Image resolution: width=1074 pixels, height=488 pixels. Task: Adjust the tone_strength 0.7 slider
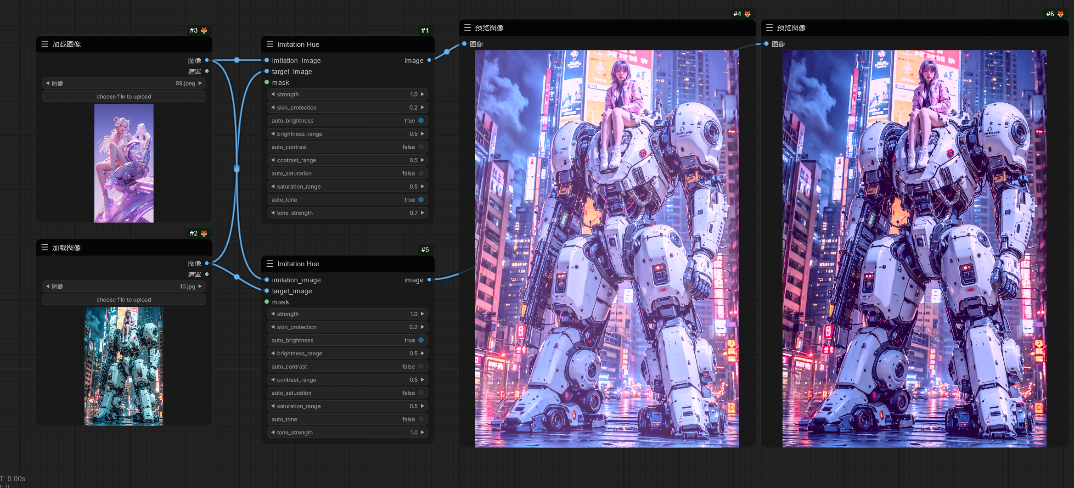(347, 213)
